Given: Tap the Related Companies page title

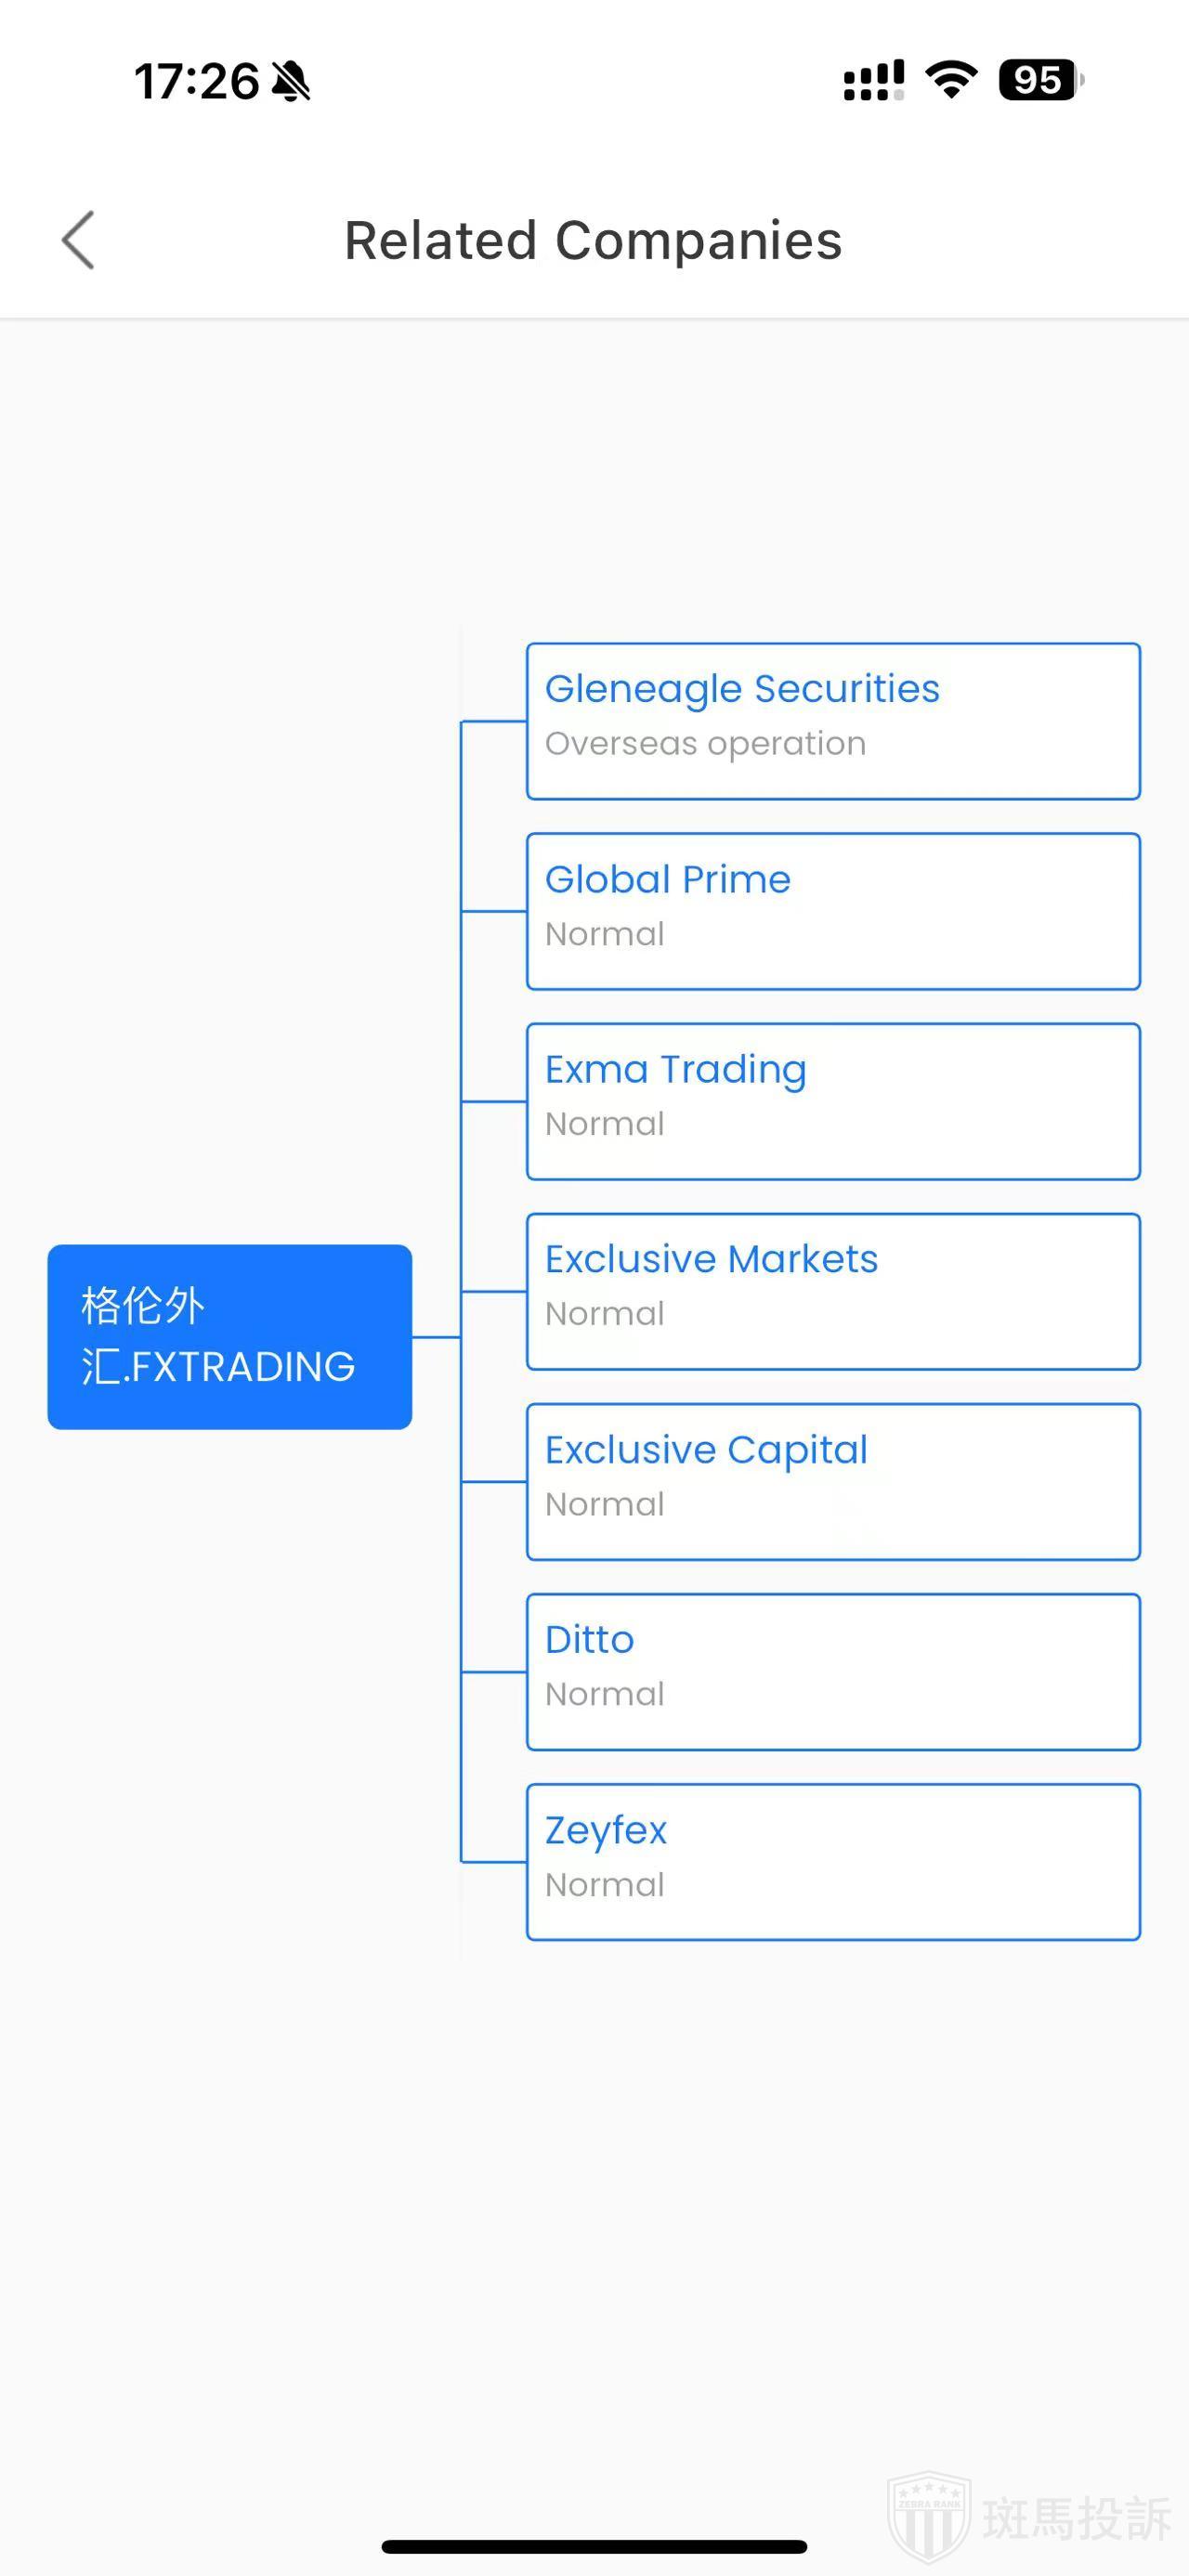Looking at the screenshot, I should pos(593,241).
